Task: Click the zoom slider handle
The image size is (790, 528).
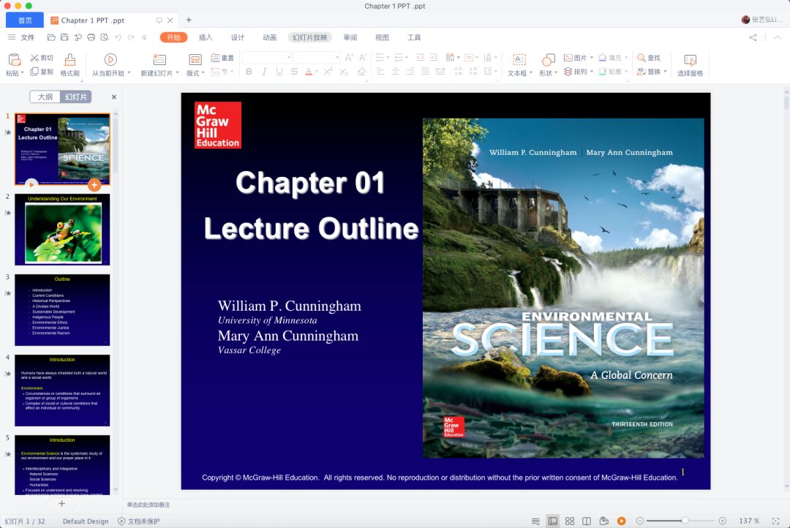Action: (x=685, y=521)
